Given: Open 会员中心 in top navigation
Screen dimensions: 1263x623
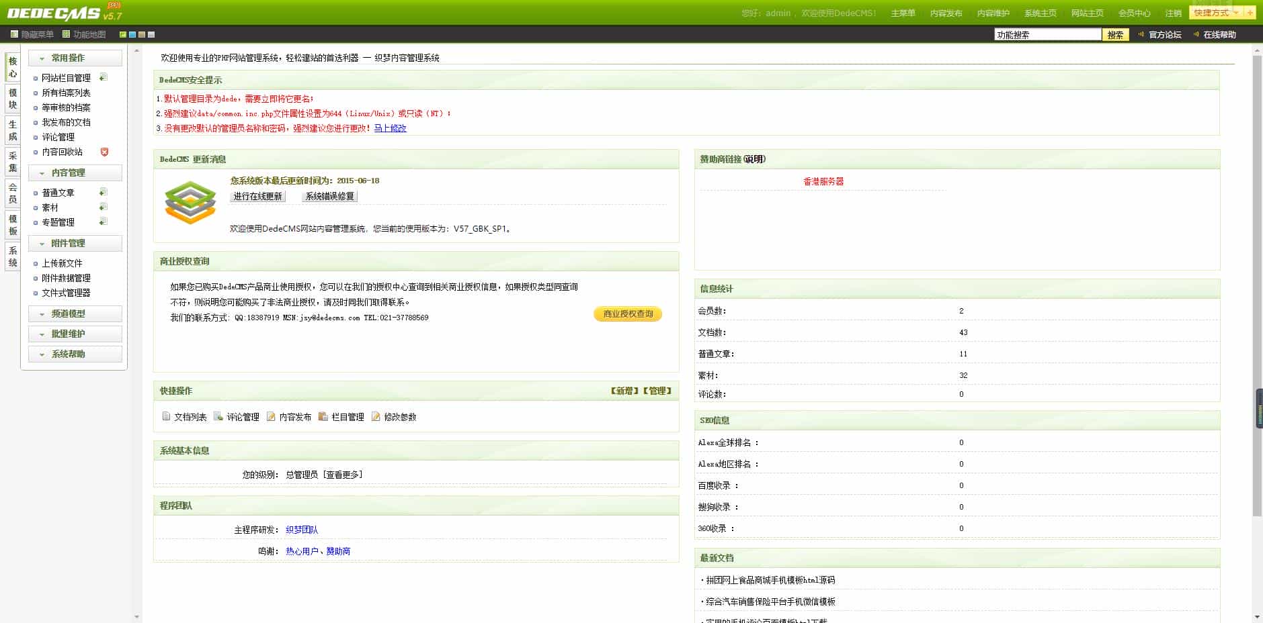Looking at the screenshot, I should [1134, 13].
